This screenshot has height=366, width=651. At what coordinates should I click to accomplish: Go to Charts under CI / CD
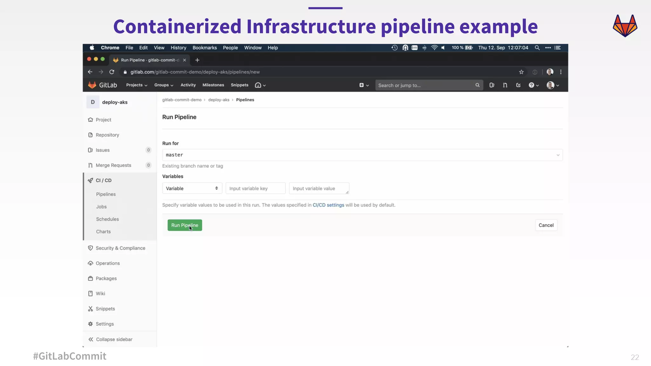(103, 232)
